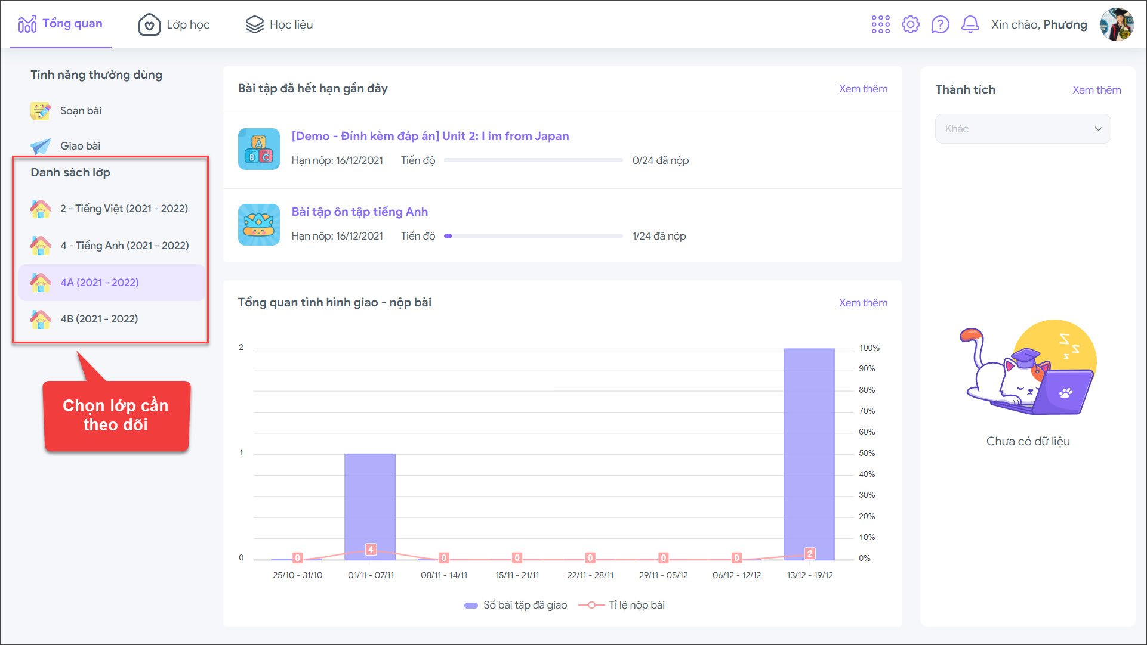The height and width of the screenshot is (645, 1147).
Task: Expand the Khác achievement dropdown
Action: point(1022,129)
